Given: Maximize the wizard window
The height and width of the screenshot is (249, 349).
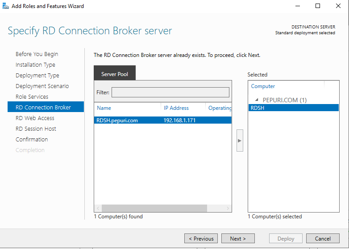Looking at the screenshot, I should pos(318,6).
